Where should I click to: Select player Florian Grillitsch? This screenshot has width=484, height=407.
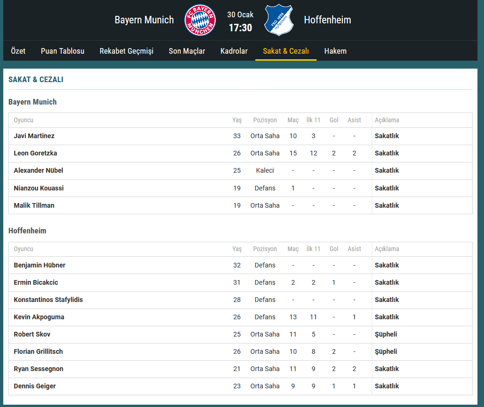click(38, 351)
